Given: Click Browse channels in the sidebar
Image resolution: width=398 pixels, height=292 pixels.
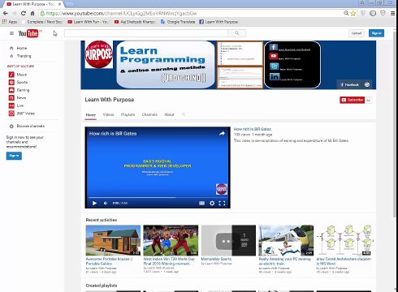Looking at the screenshot, I should click(27, 126).
